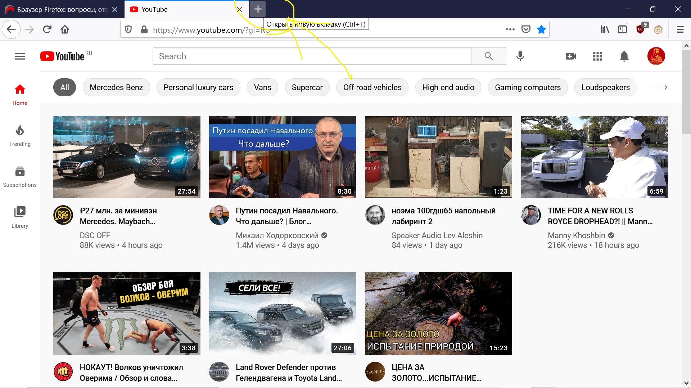
Task: Open the YouTube apps grid icon
Action: [x=597, y=56]
